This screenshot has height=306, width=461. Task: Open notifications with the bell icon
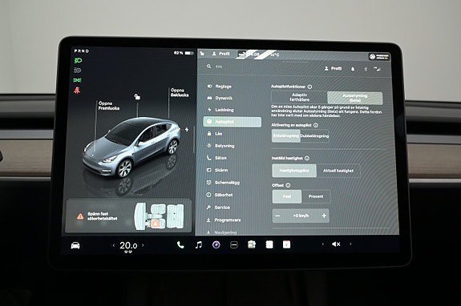353,69
